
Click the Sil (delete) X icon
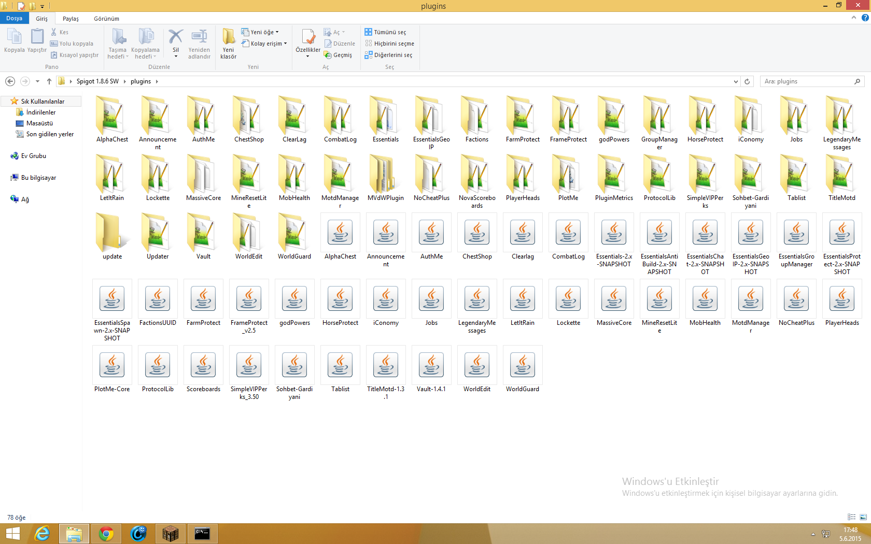coord(176,37)
